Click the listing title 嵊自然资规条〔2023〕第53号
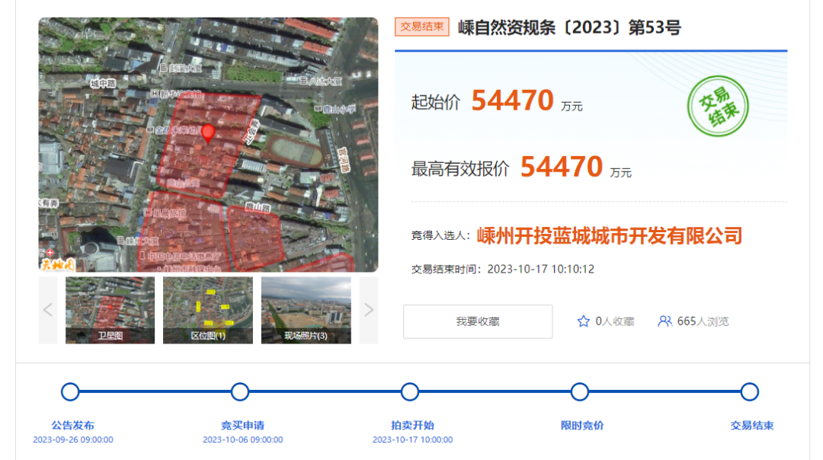The image size is (823, 460). (x=569, y=27)
